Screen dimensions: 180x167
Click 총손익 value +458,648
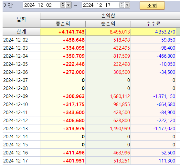[74, 40]
